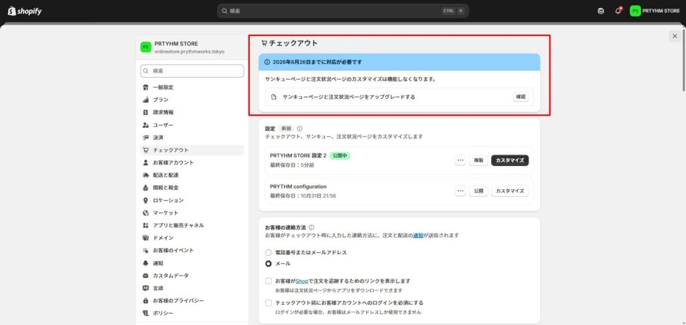Image resolution: width=686 pixels, height=325 pixels.
Task: Click the plan chart icon
Action: (145, 100)
